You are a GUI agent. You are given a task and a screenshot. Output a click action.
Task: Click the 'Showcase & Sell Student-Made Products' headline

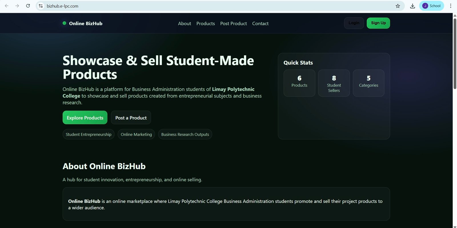click(x=158, y=68)
